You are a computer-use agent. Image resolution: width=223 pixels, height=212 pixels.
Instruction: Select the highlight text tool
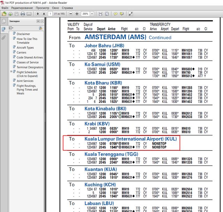[122, 14]
